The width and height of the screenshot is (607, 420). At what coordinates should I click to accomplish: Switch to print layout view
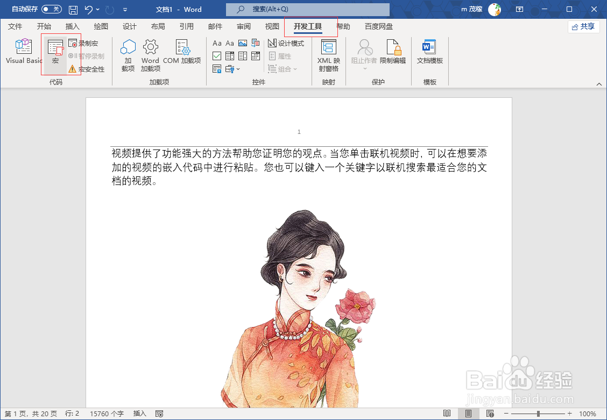(468, 414)
